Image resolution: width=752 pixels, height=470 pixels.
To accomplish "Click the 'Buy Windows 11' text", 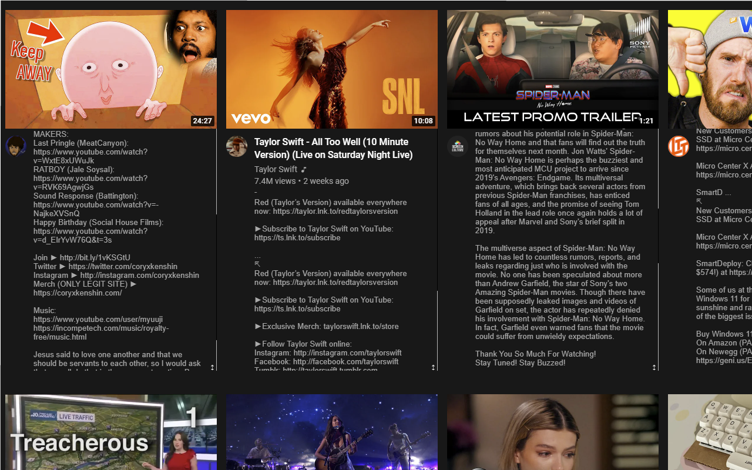I will coord(724,334).
